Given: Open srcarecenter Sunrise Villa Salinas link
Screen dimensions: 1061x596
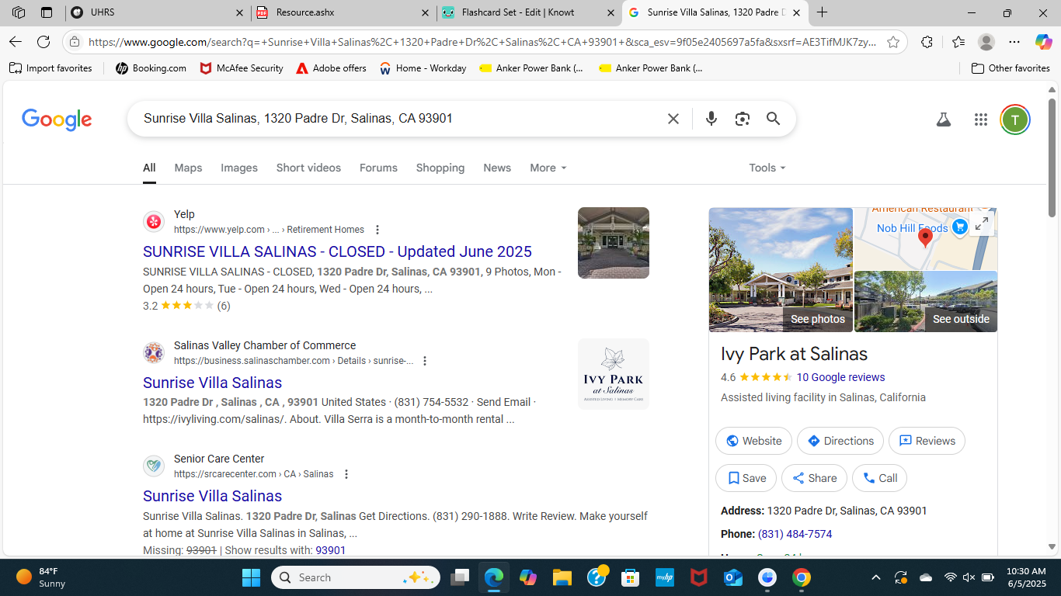Looking at the screenshot, I should 212,496.
